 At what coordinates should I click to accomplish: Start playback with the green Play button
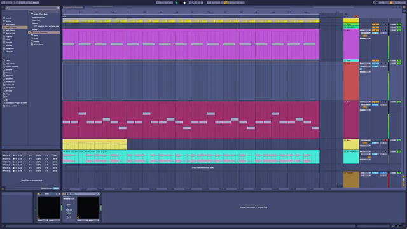[177, 3]
